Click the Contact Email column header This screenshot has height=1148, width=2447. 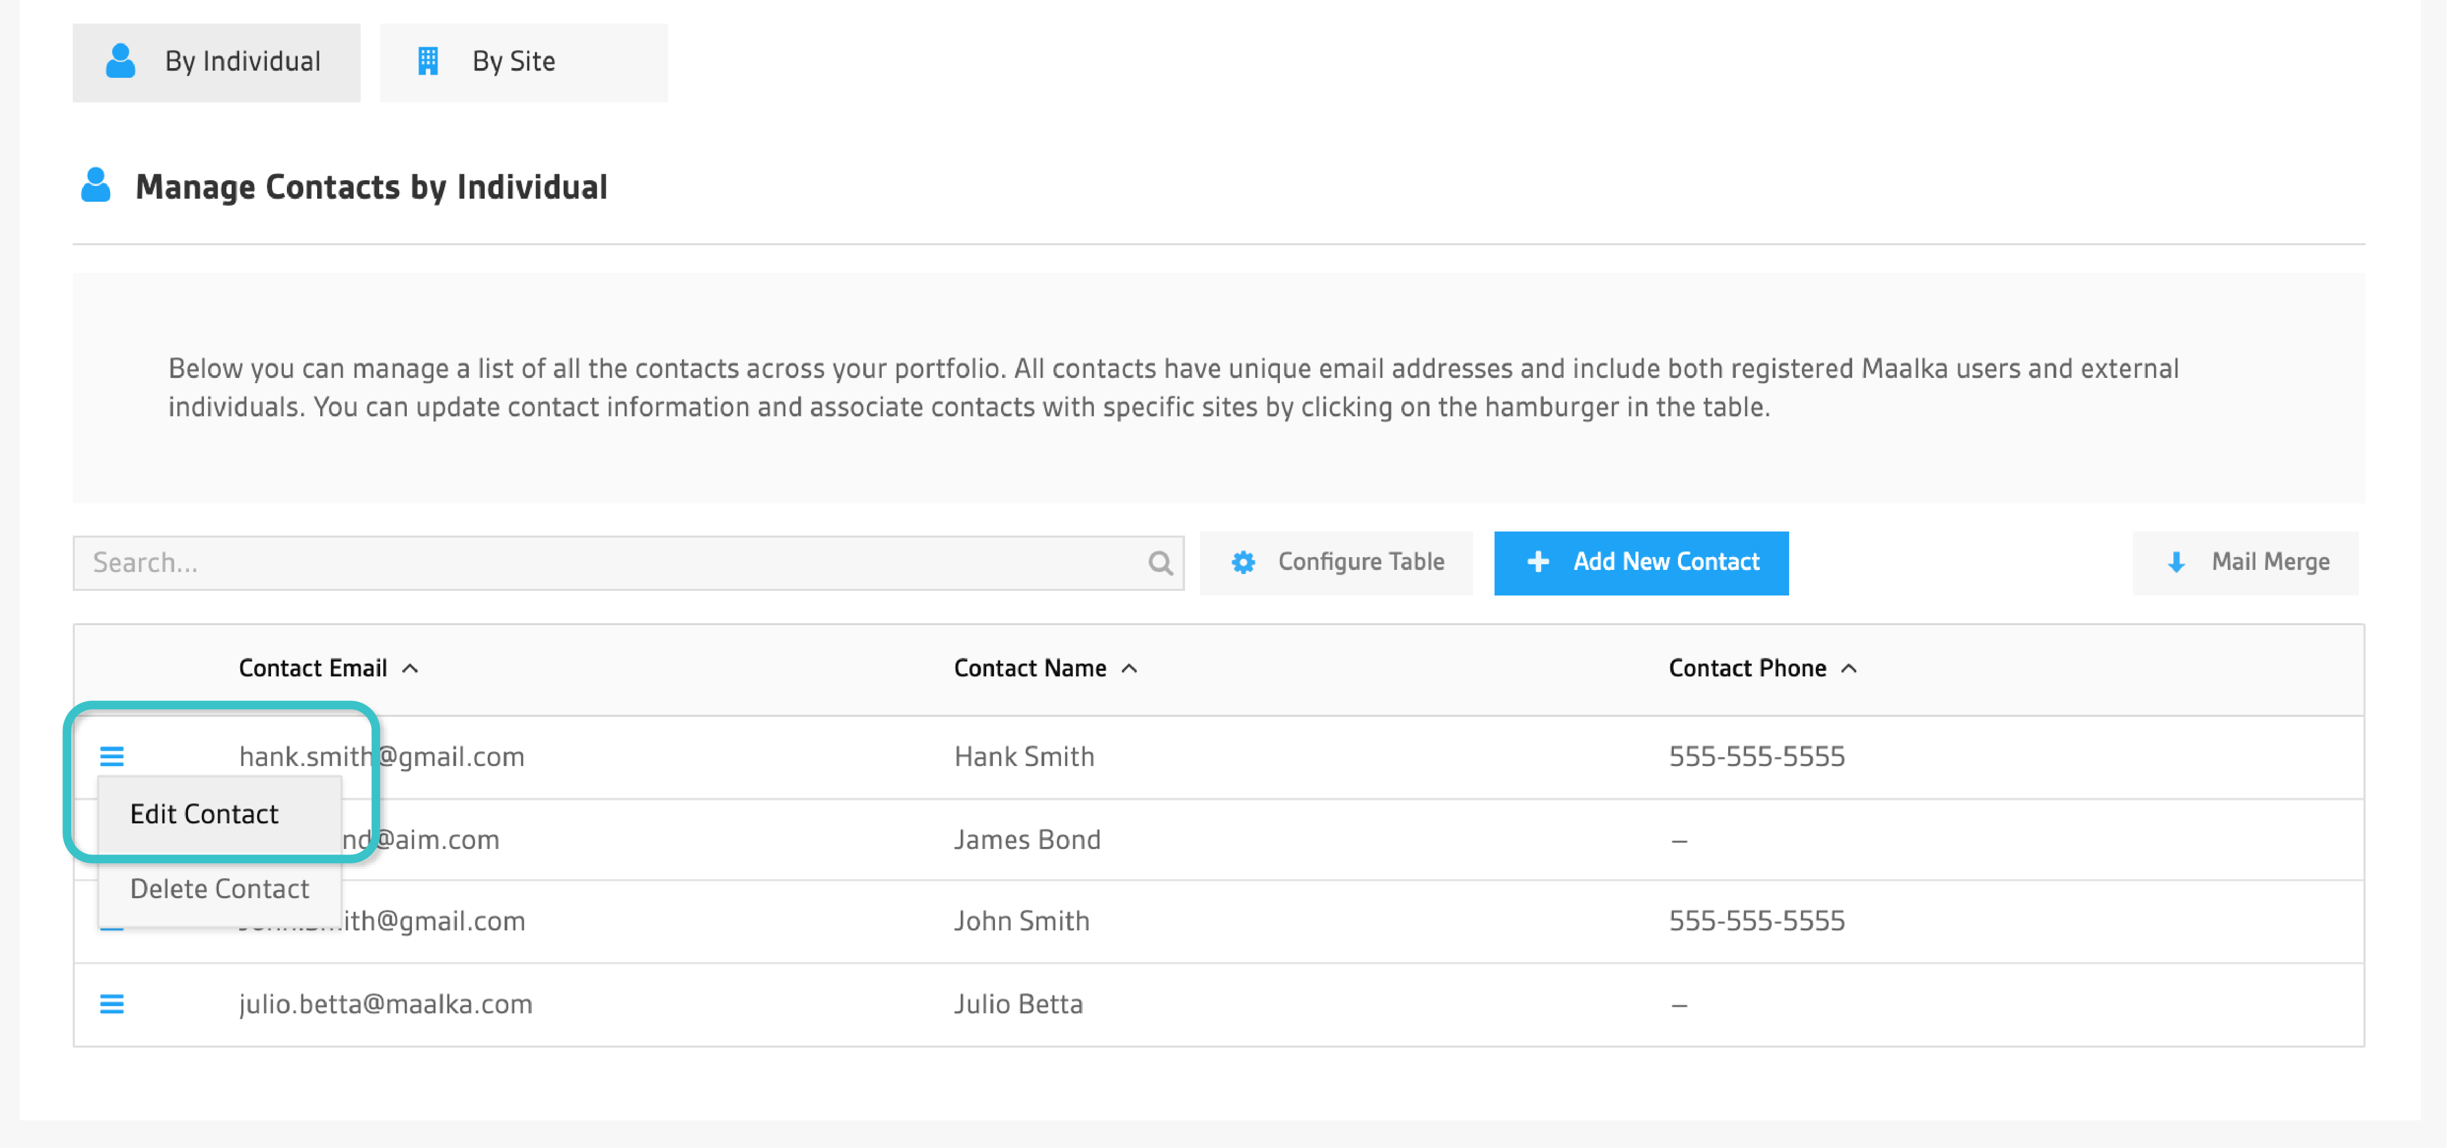click(313, 669)
